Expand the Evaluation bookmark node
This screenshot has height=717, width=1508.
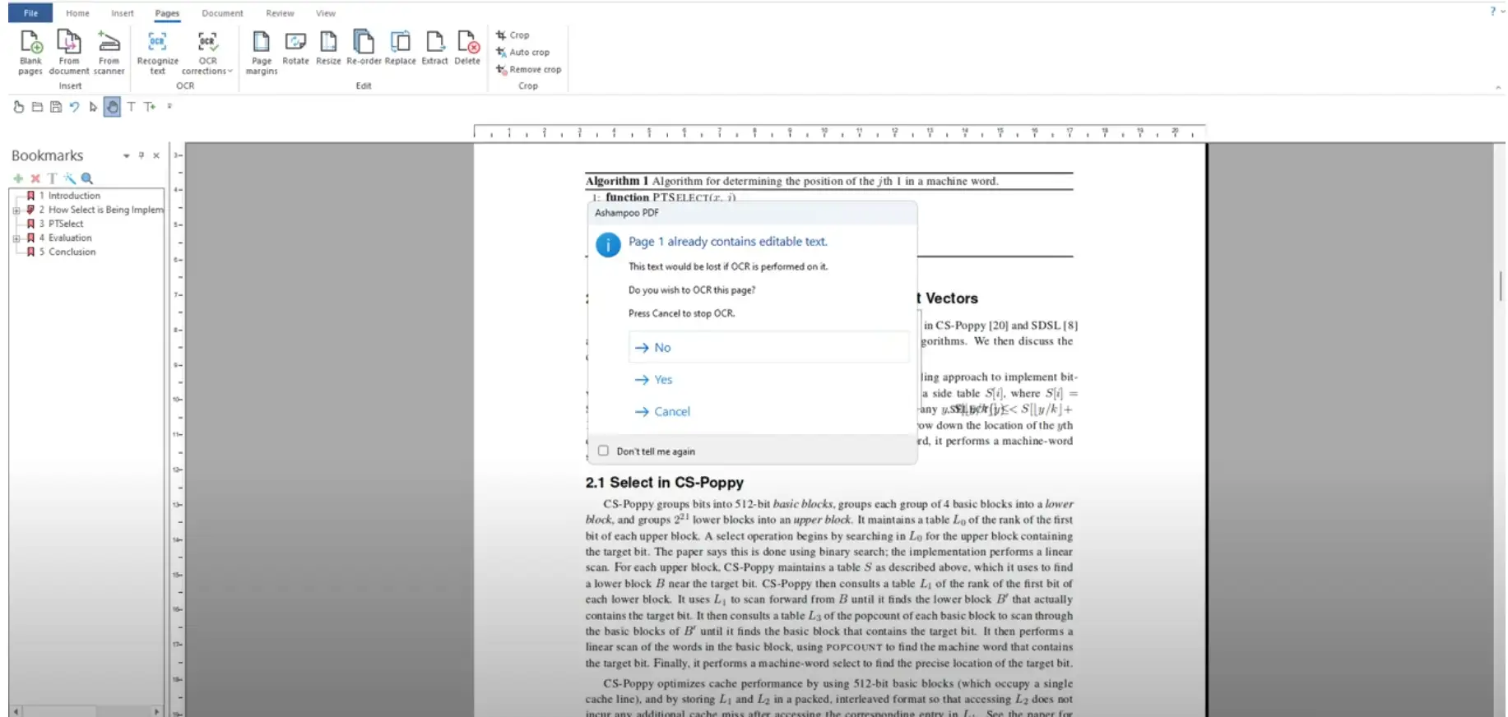[16, 238]
